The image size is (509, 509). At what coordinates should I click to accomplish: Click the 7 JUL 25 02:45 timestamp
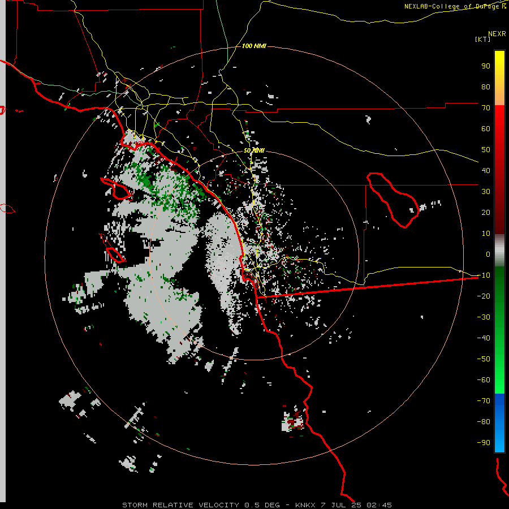(356, 505)
